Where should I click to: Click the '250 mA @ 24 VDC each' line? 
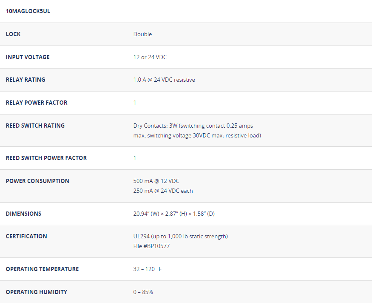click(163, 191)
